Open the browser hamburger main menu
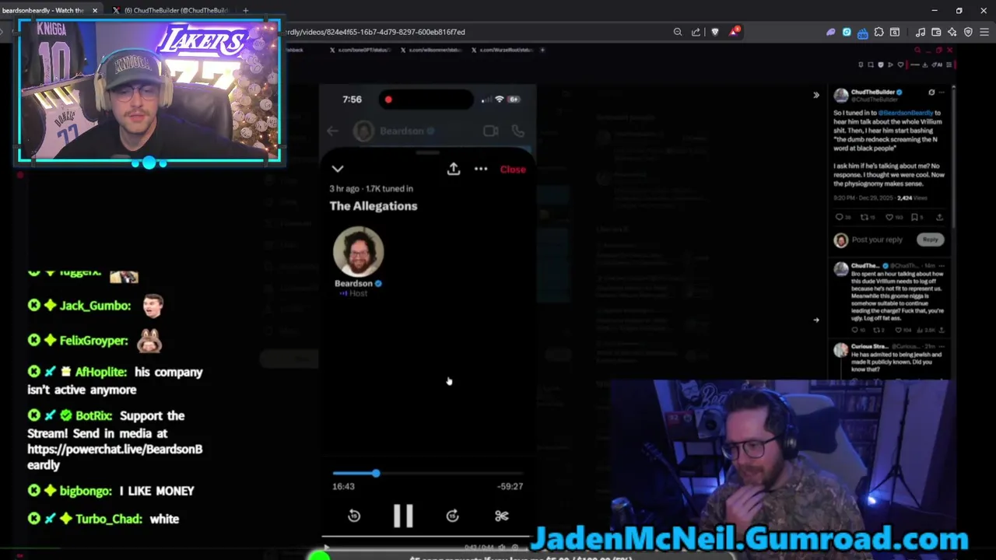The height and width of the screenshot is (560, 996). point(984,32)
